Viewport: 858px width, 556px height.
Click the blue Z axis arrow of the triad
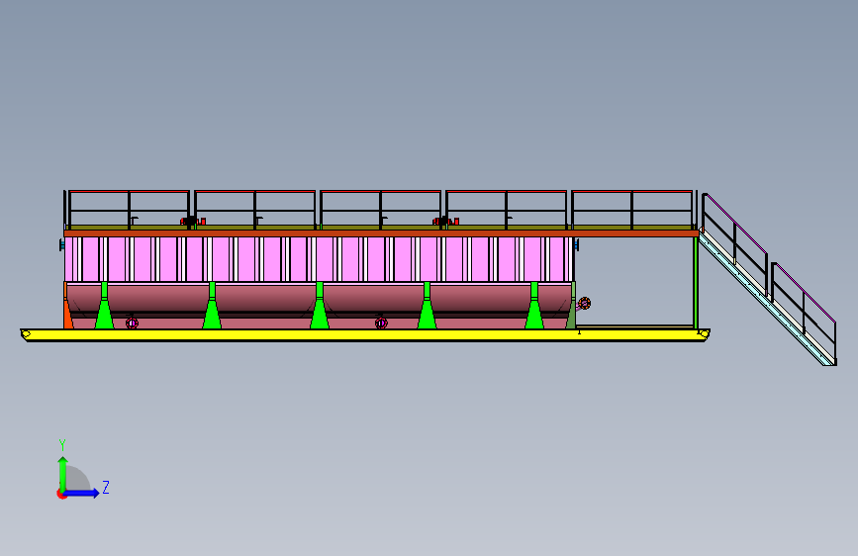tap(82, 493)
